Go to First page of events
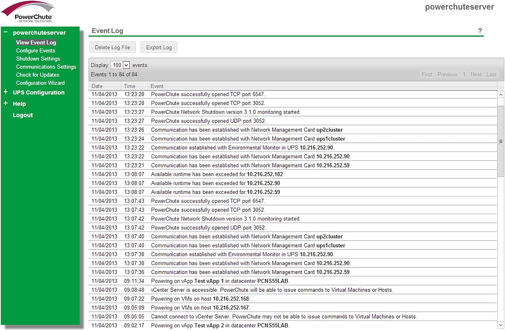The image size is (505, 331). (x=427, y=74)
